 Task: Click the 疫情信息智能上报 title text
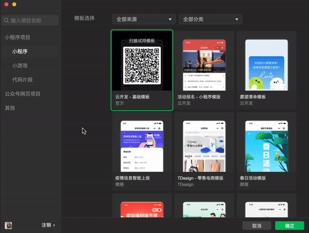click(132, 178)
